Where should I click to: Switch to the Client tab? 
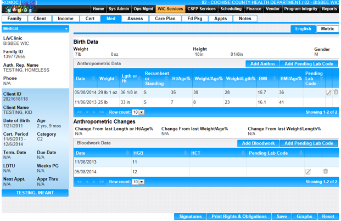(x=40, y=19)
